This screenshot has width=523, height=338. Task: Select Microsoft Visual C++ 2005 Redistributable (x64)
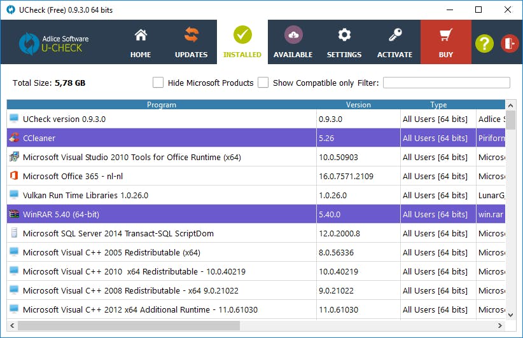(x=111, y=252)
